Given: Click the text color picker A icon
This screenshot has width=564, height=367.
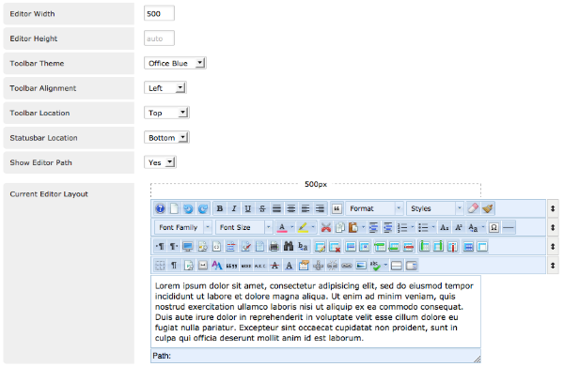Looking at the screenshot, I should (282, 228).
